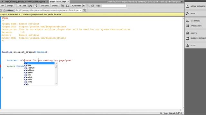Click the PHP live code options icon
206x115 pixels.
30,6
